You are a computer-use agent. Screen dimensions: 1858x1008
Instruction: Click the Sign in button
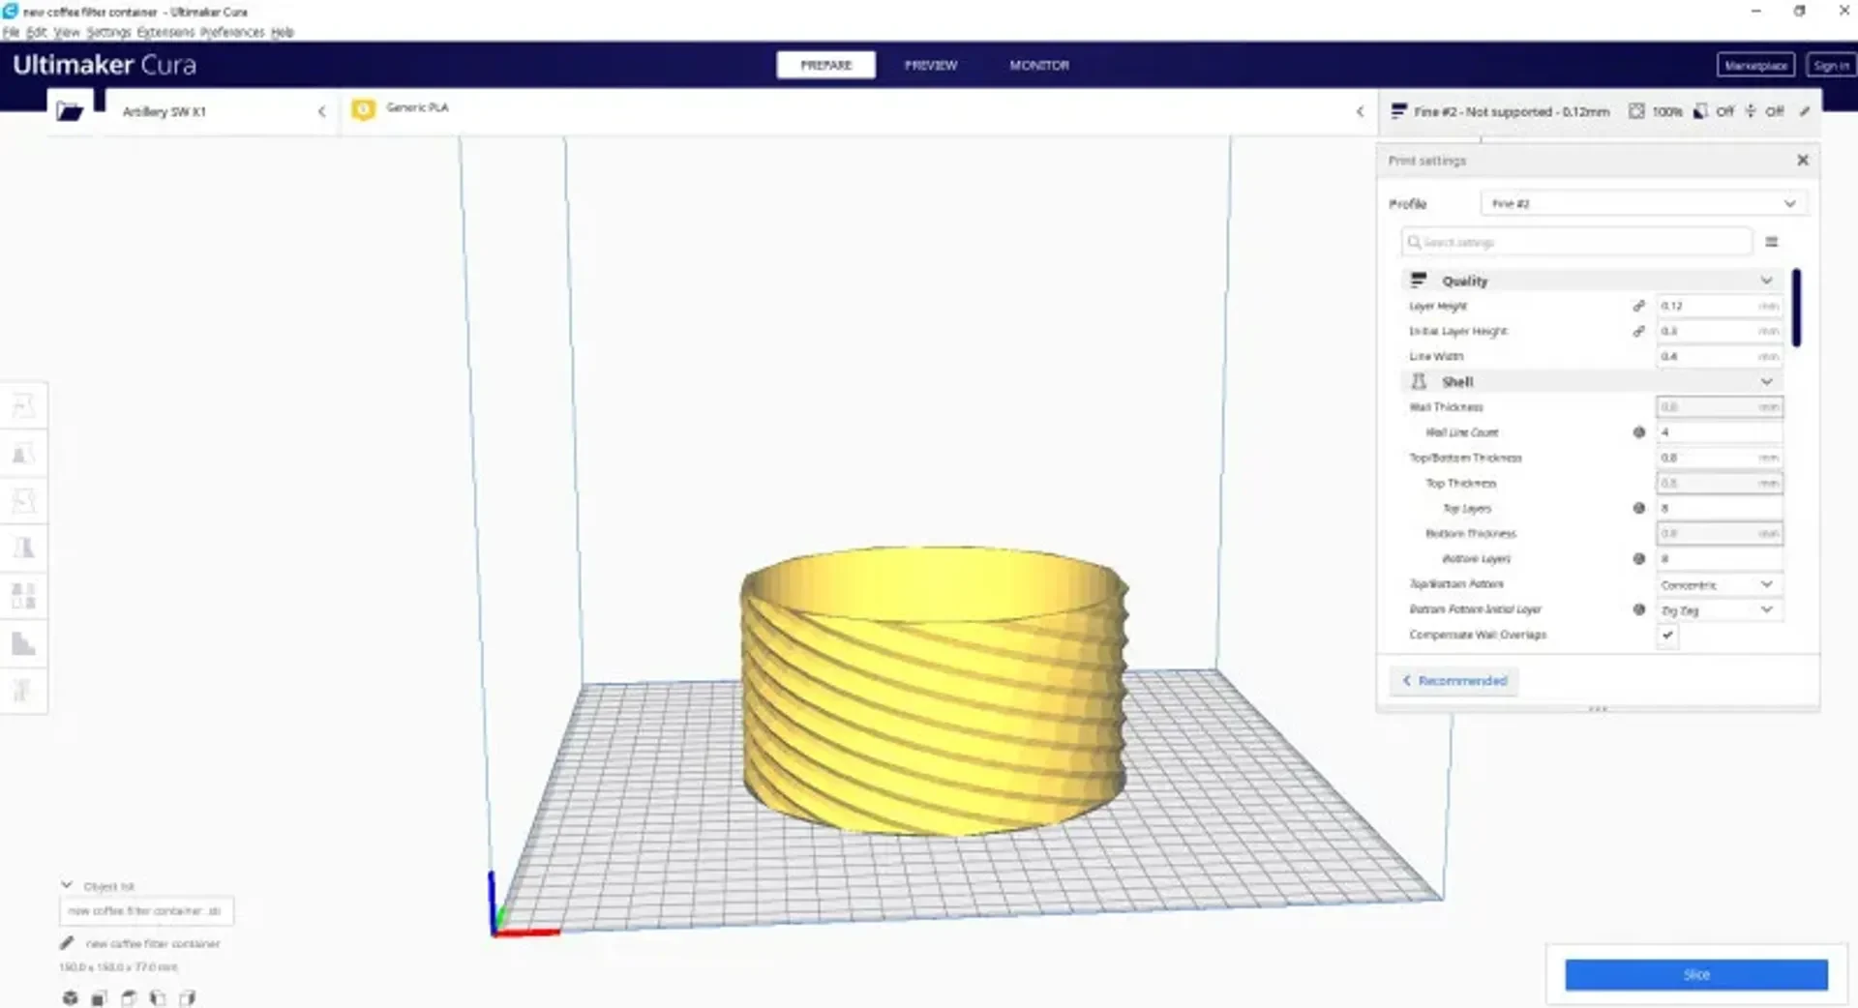1830,65
